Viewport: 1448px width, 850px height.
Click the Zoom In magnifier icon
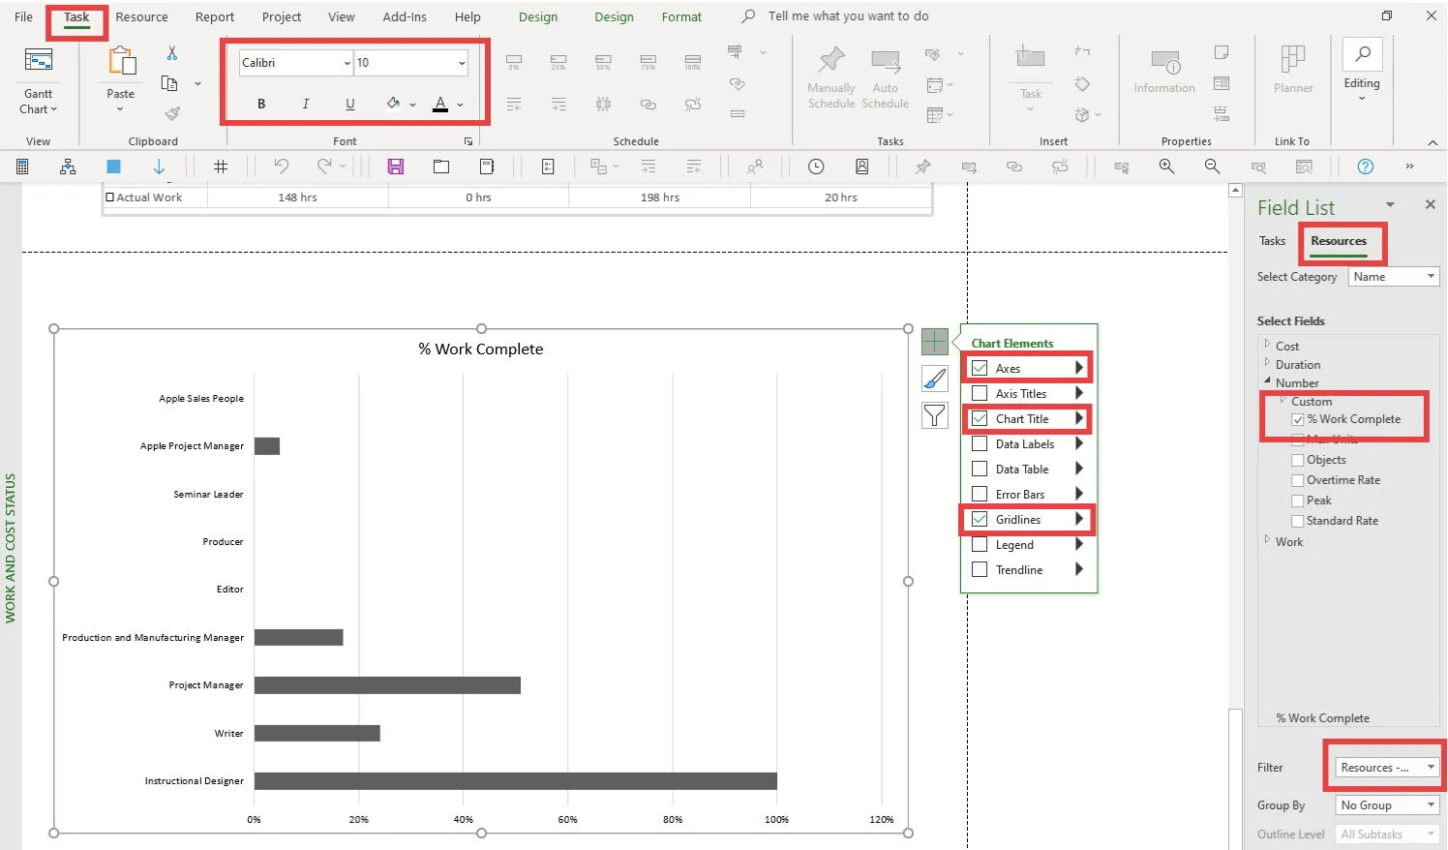1166,167
